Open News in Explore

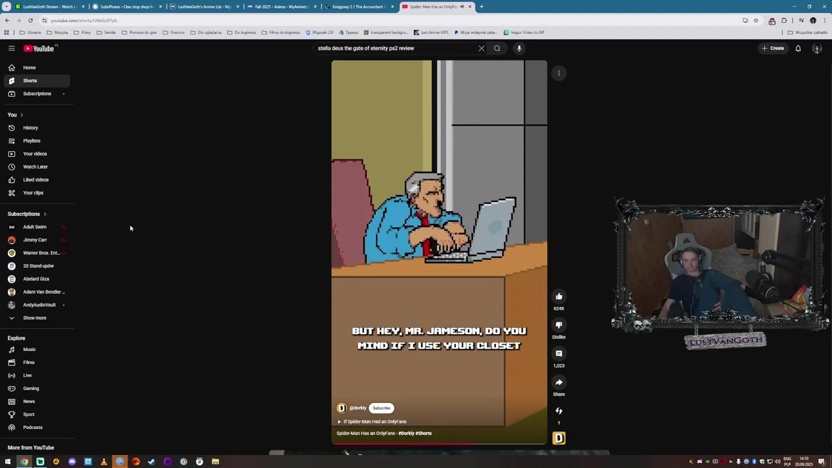36,402
